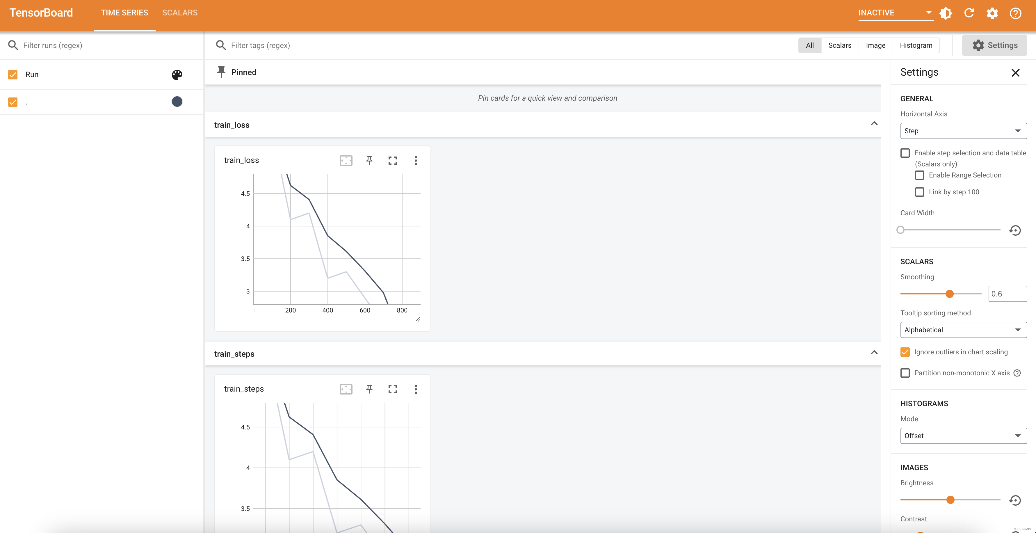
Task: Click the dark run color swatch
Action: [x=177, y=102]
